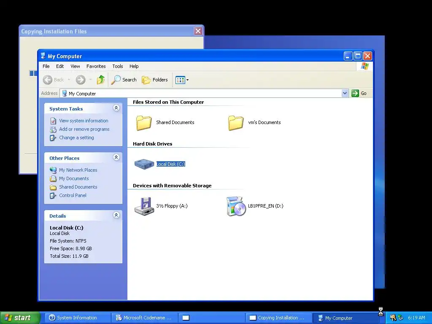
Task: Click the first system tray icon
Action: click(393, 318)
